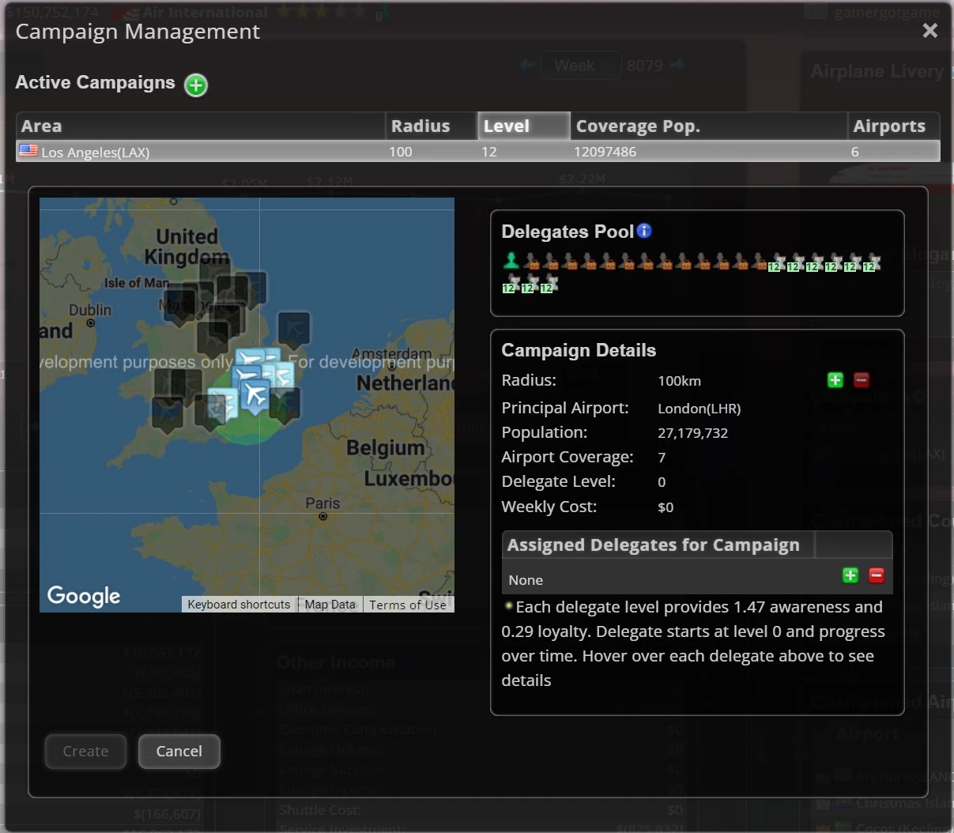
Task: Click the None assigned delegates entry
Action: tap(526, 580)
